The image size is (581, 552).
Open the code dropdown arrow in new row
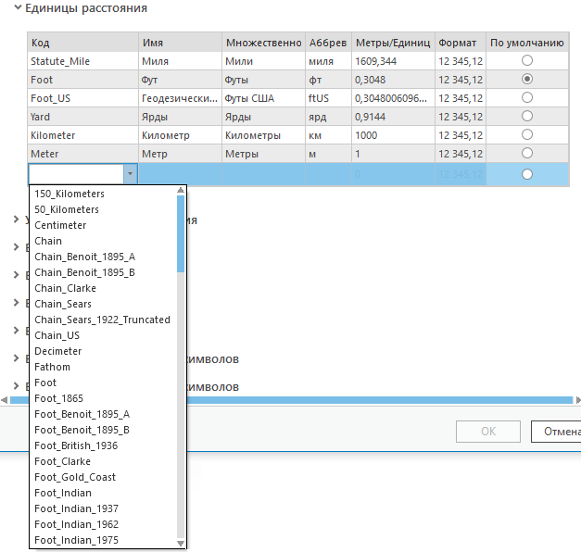click(x=130, y=173)
